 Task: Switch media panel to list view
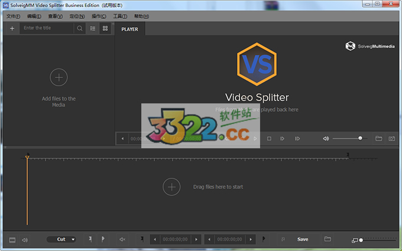93,28
